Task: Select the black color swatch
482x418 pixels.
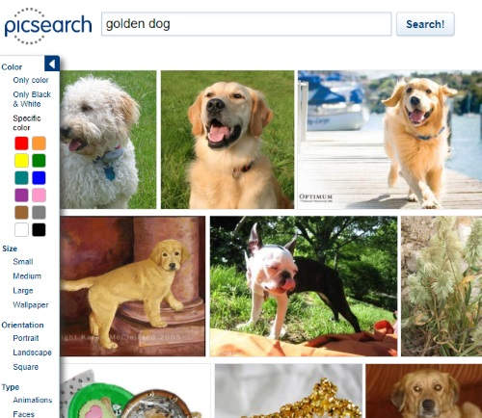Action: (39, 230)
